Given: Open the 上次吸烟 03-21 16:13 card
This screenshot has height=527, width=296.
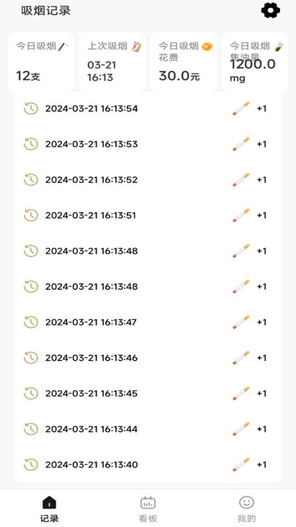Looking at the screenshot, I should tap(113, 61).
